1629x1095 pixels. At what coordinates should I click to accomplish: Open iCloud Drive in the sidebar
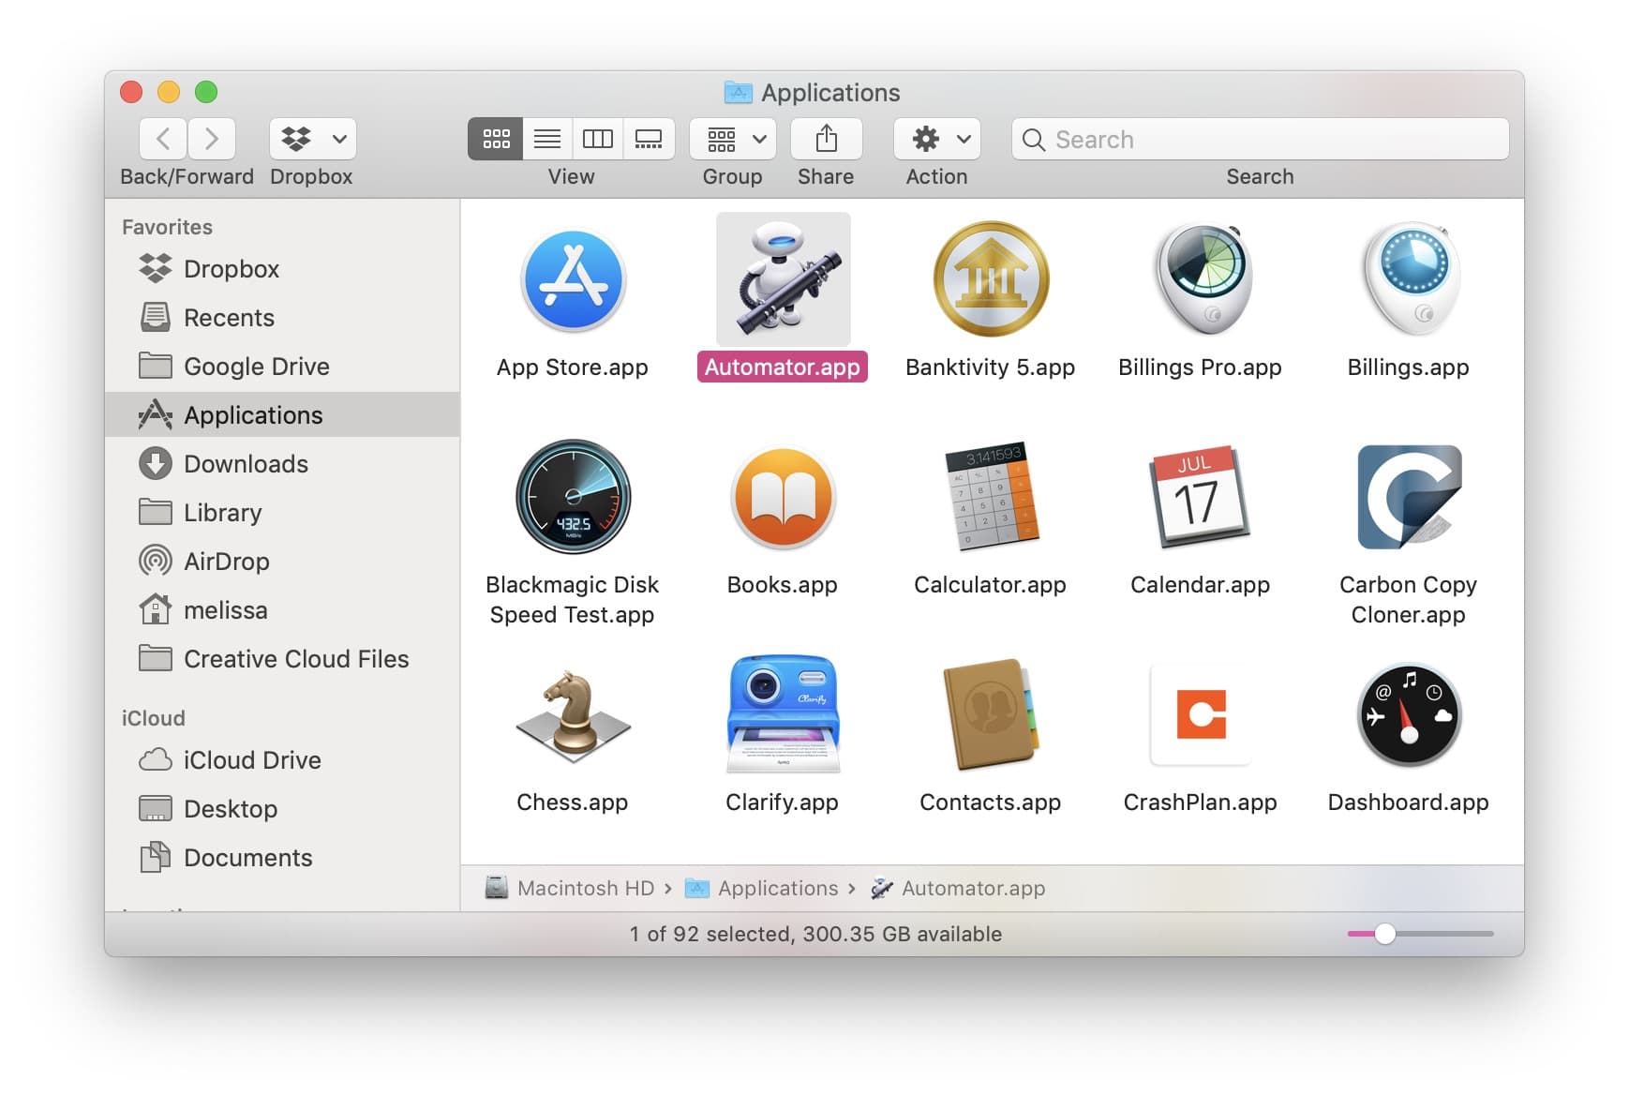click(282, 760)
